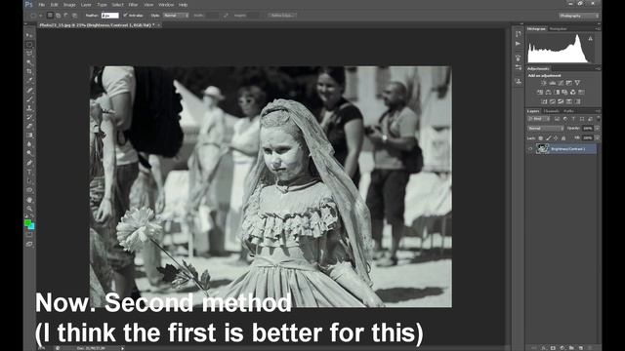625x351 pixels.
Task: Click the foreground color swatch
Action: [27, 223]
